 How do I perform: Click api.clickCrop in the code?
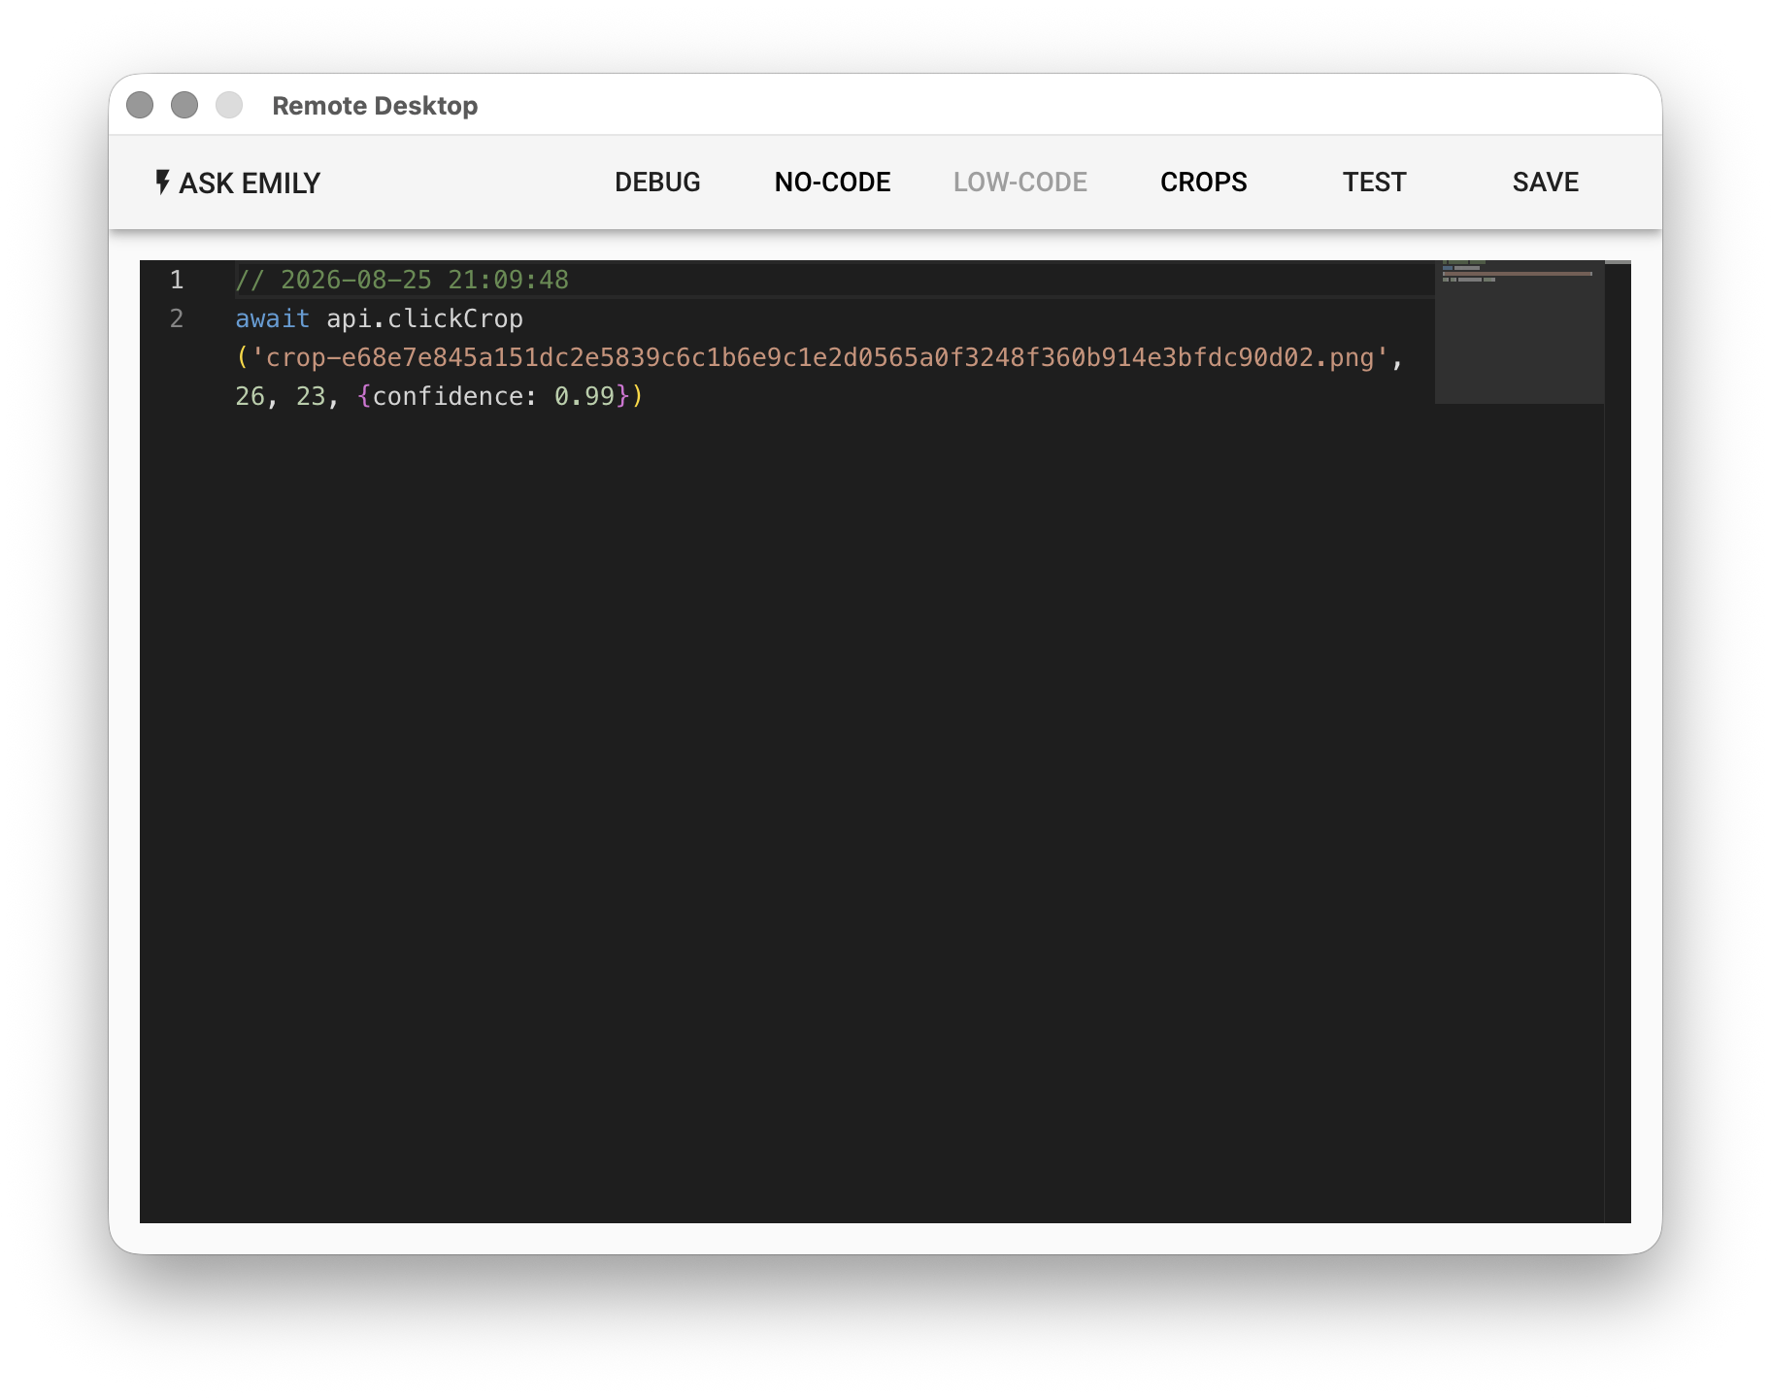click(424, 318)
